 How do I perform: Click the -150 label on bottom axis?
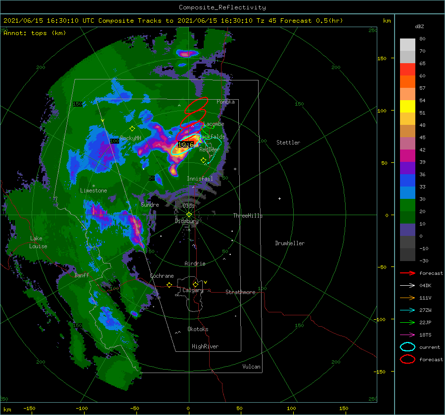[x=29, y=408]
